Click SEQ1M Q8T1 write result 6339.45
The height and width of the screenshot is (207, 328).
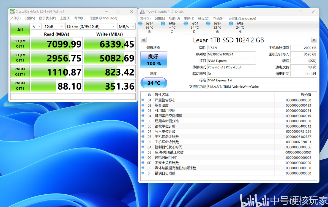tap(110, 44)
